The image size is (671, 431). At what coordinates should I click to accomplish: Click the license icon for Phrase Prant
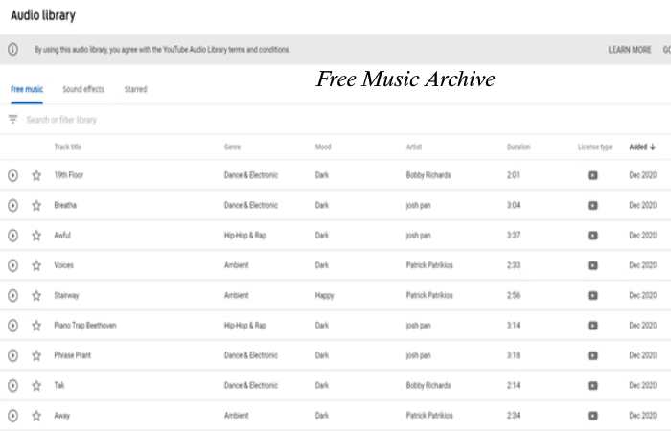tap(592, 355)
